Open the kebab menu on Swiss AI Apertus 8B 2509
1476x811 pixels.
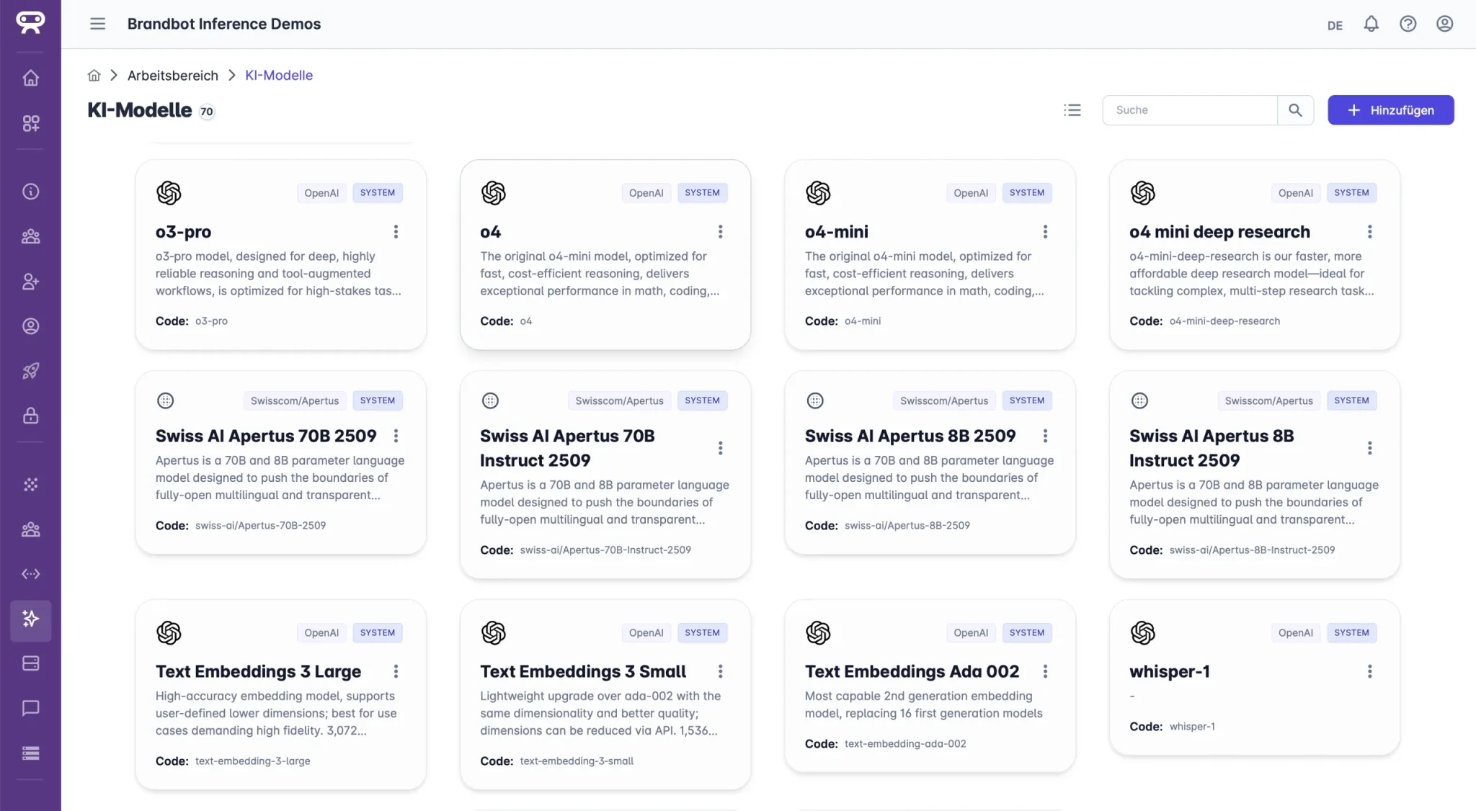point(1046,436)
